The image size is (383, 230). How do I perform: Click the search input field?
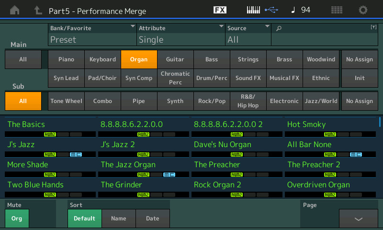click(325, 34)
